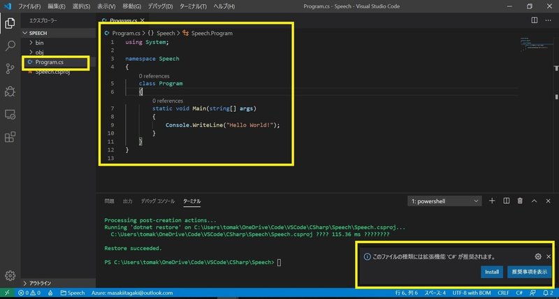559x299 pixels.
Task: Install the recommended C# extension
Action: (x=492, y=272)
